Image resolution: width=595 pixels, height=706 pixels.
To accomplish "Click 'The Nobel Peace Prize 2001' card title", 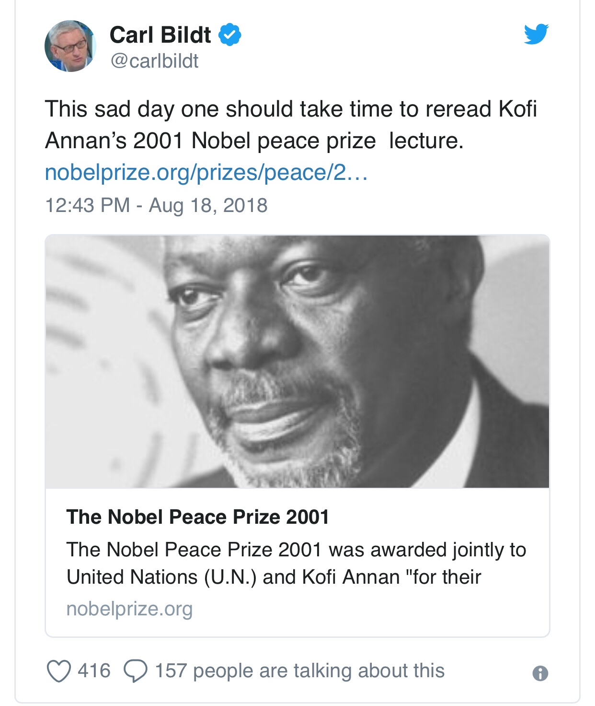I will pos(198,517).
